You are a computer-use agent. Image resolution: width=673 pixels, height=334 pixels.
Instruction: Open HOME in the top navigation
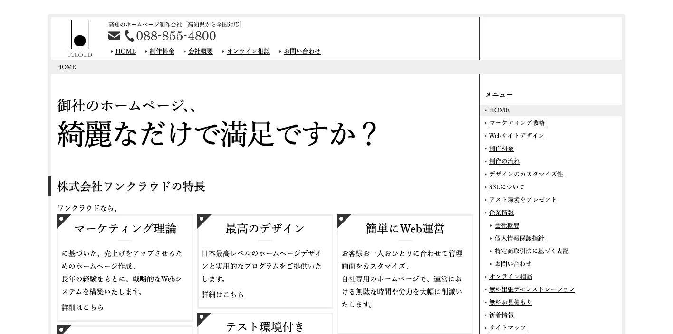point(125,51)
